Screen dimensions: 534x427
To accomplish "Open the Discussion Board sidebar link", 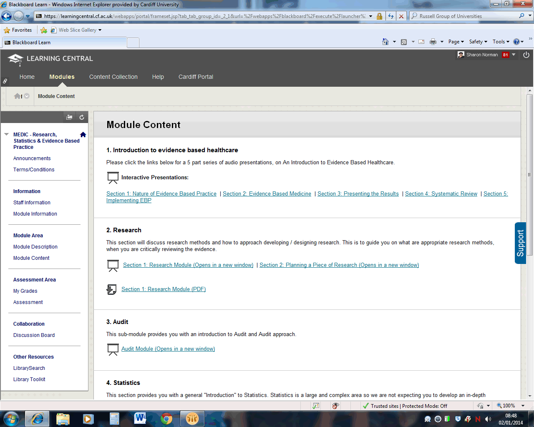I will coord(34,335).
